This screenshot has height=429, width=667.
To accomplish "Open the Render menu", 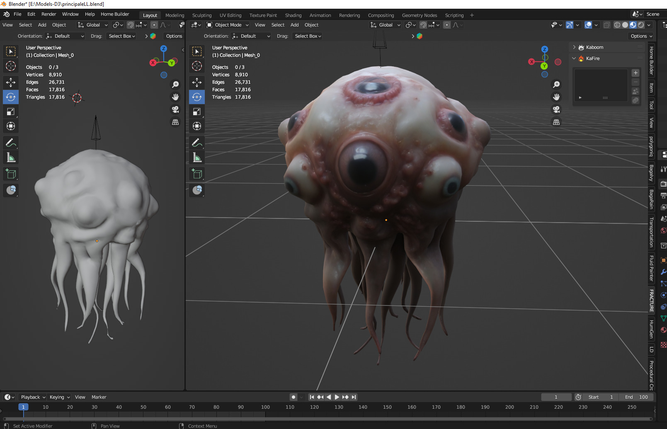I will click(x=49, y=14).
